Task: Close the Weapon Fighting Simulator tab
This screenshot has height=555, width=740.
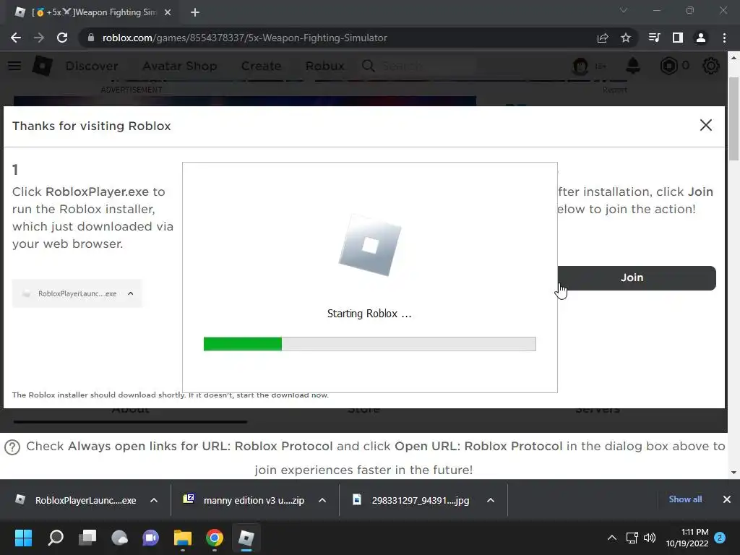Action: pyautogui.click(x=168, y=12)
